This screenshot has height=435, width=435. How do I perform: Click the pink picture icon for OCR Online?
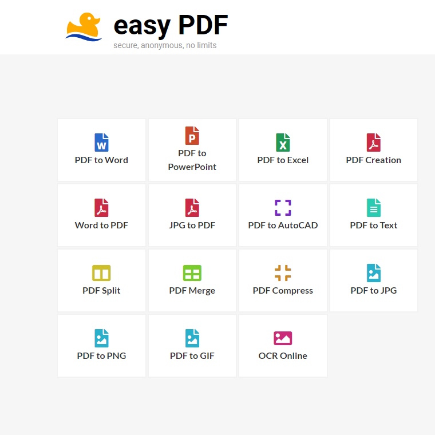(x=283, y=338)
